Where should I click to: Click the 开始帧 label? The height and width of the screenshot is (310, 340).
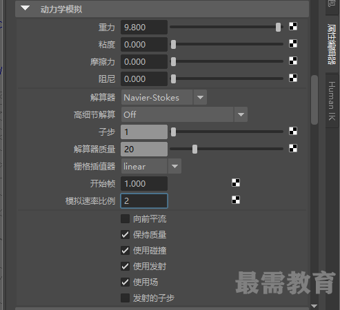[x=103, y=184]
